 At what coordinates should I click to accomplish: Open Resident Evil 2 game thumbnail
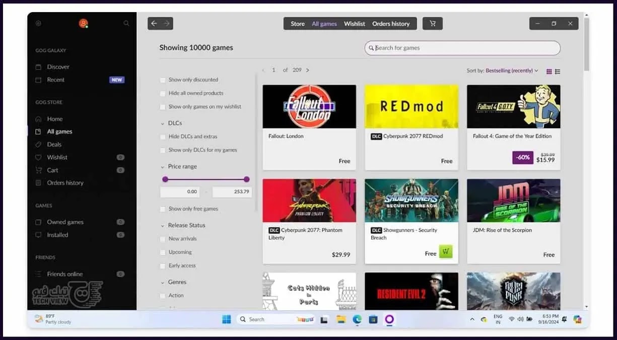click(412, 291)
